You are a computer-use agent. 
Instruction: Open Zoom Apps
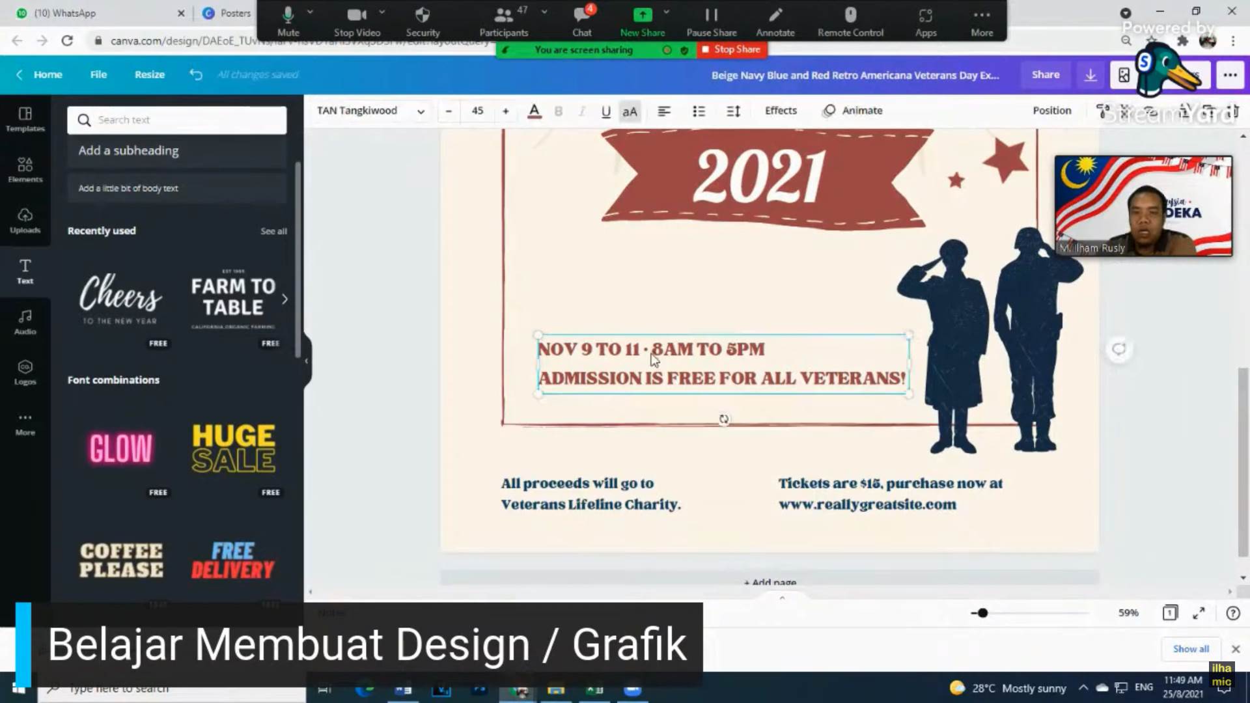[925, 21]
